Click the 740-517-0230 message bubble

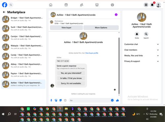[x=63, y=61]
